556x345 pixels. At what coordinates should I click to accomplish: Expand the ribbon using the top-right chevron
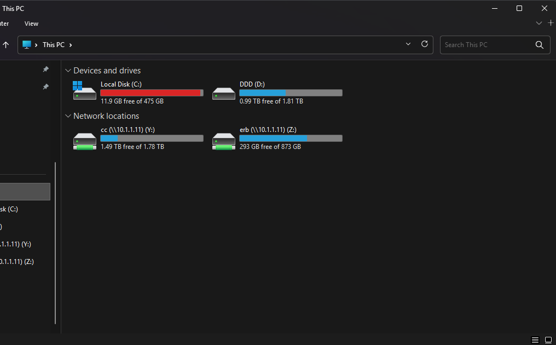(x=539, y=23)
